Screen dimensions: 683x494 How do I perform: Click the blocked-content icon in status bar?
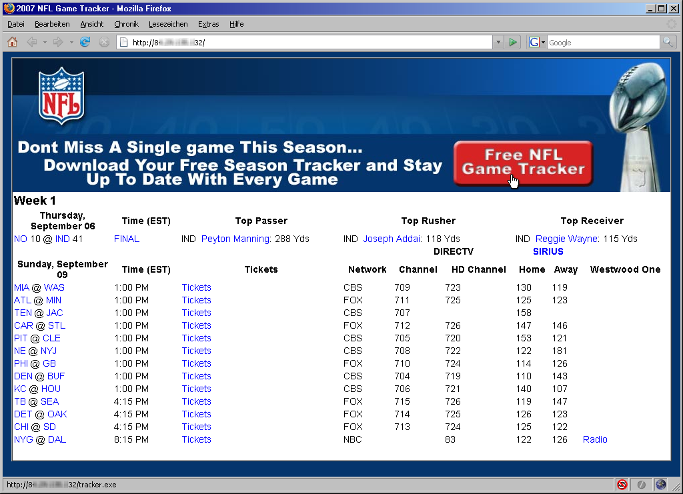pyautogui.click(x=622, y=484)
